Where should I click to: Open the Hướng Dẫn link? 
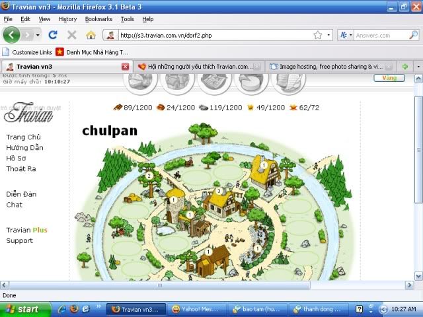(25, 147)
